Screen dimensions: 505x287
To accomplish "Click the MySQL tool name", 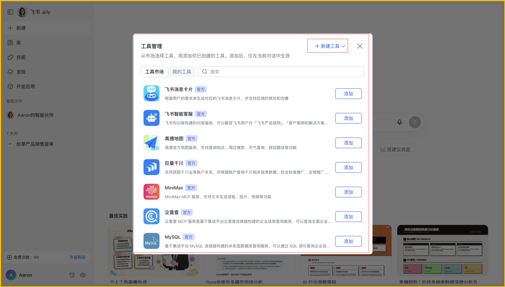I will click(173, 237).
